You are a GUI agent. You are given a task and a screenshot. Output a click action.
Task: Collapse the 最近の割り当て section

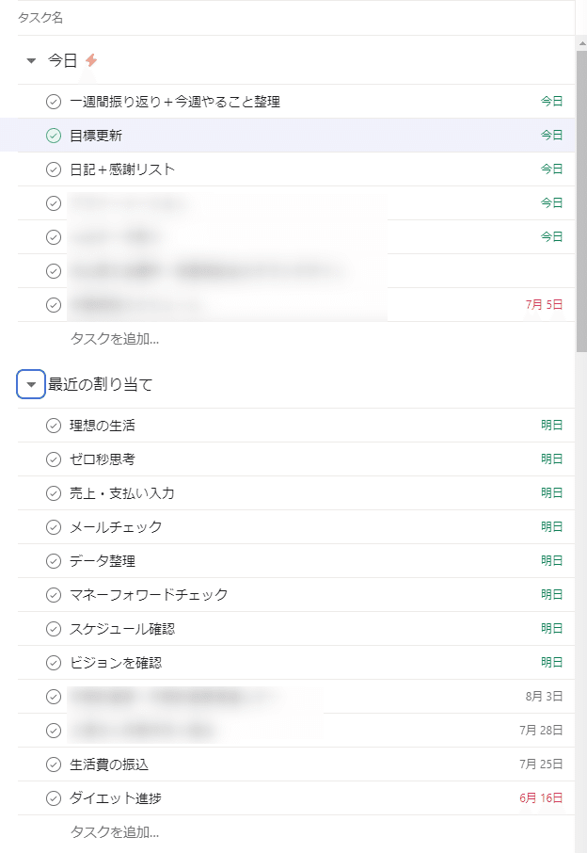(31, 384)
